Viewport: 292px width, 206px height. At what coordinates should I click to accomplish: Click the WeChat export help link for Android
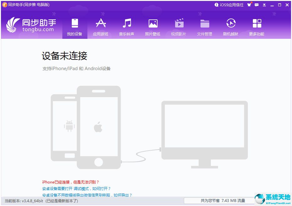[87, 195]
